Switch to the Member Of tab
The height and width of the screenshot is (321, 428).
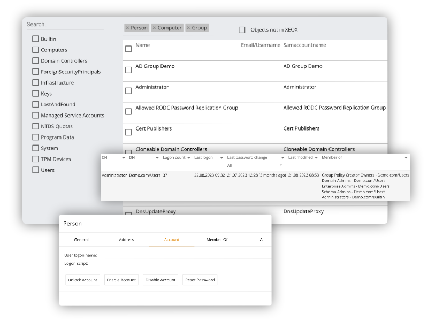(217, 239)
